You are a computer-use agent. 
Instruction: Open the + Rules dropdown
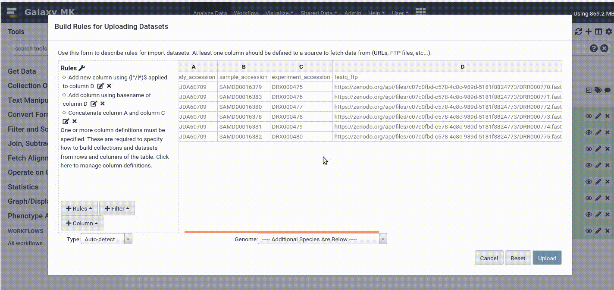79,208
